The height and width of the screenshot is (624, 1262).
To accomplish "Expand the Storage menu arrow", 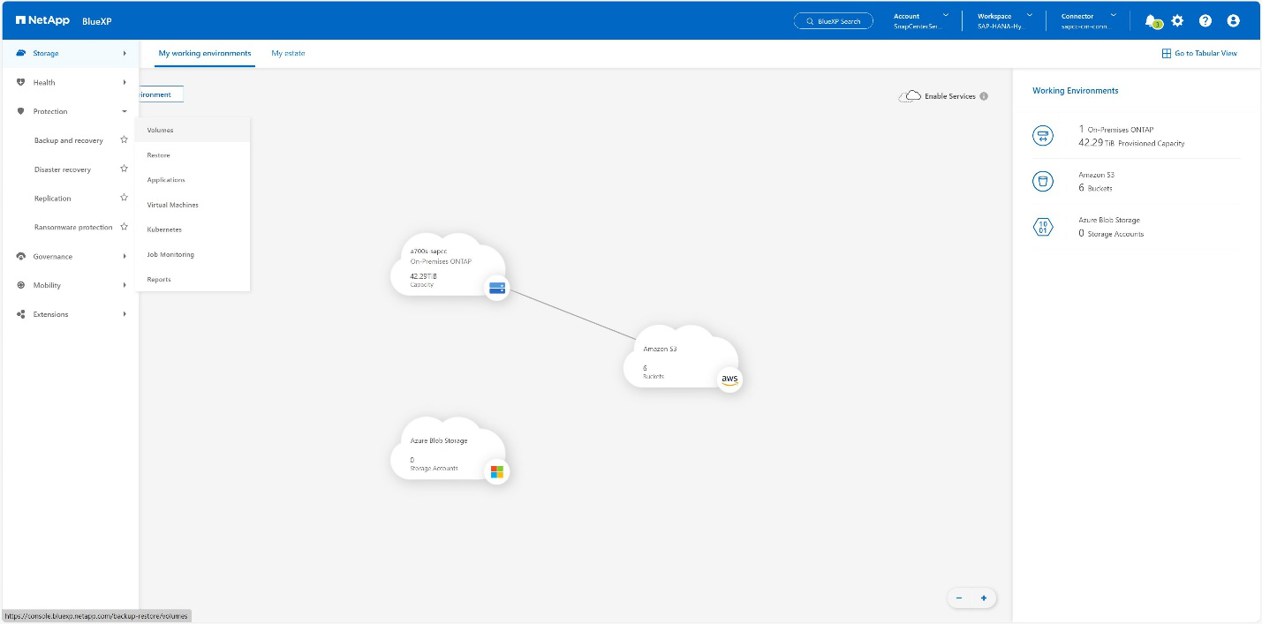I will [125, 53].
